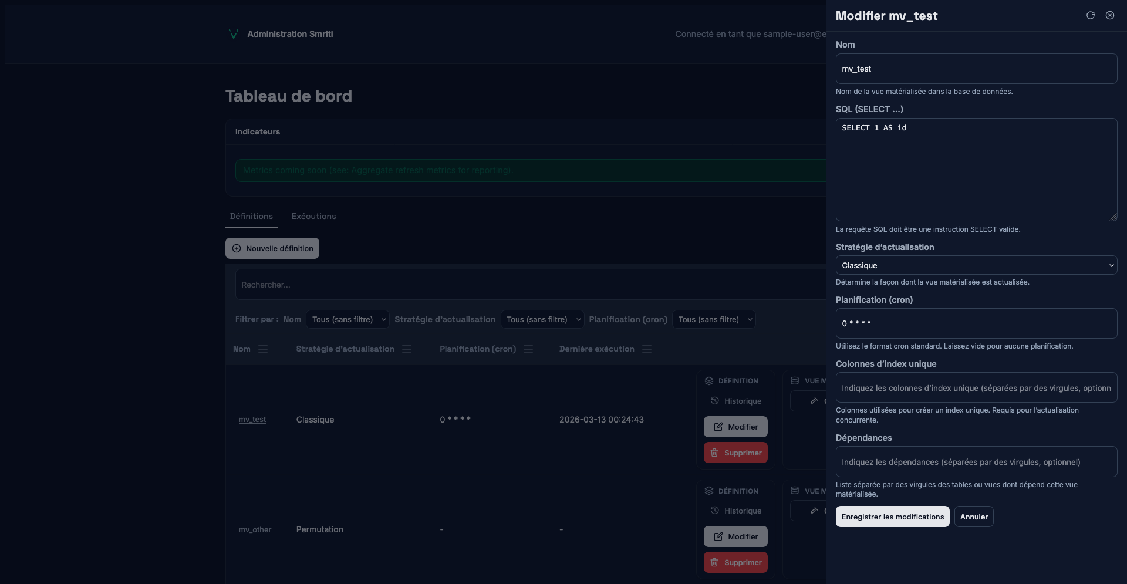This screenshot has width=1127, height=584.
Task: Click the Colonnes d'index unique field
Action: coord(976,388)
